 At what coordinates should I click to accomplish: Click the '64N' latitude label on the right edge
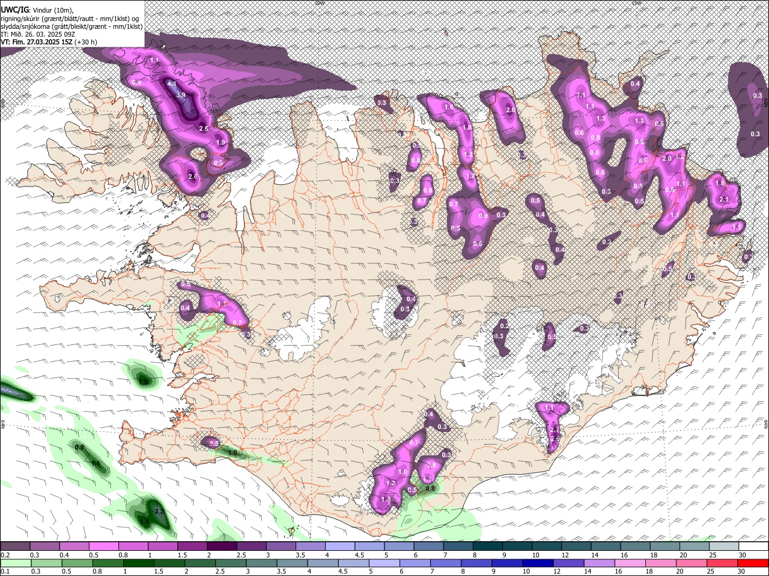pyautogui.click(x=766, y=423)
